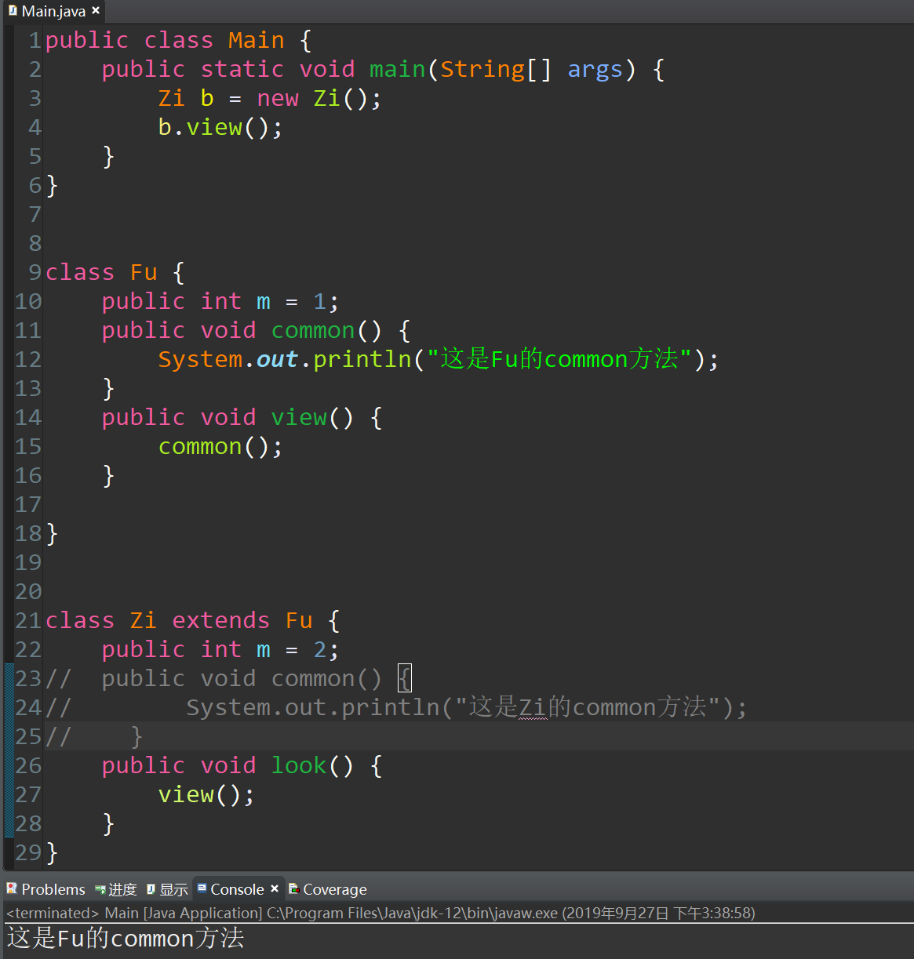This screenshot has height=959, width=914.
Task: Close the Console view with its X
Action: point(275,888)
